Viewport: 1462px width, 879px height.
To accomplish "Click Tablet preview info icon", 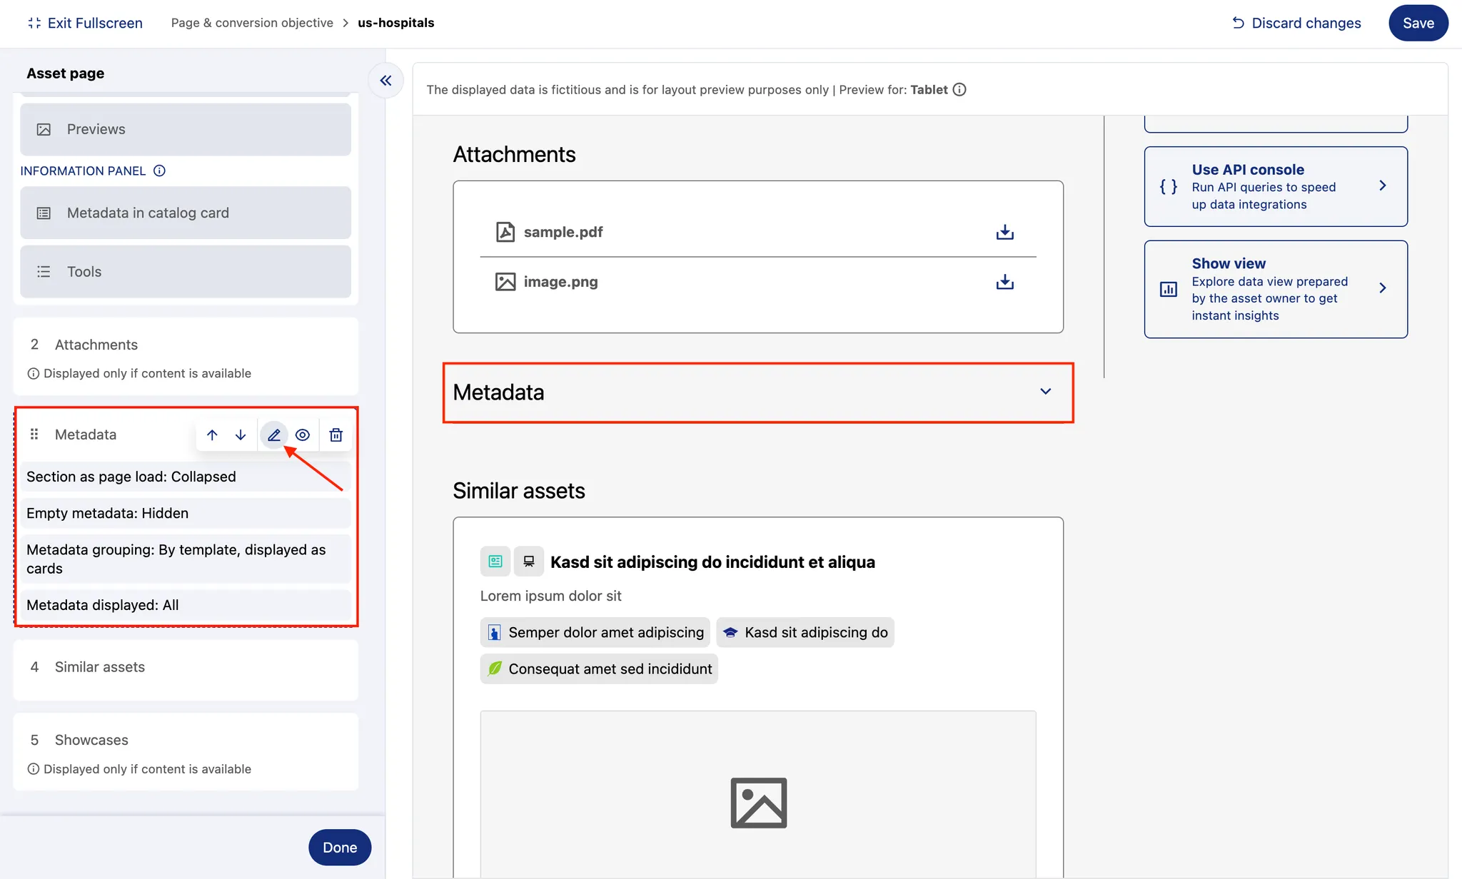I will (959, 89).
